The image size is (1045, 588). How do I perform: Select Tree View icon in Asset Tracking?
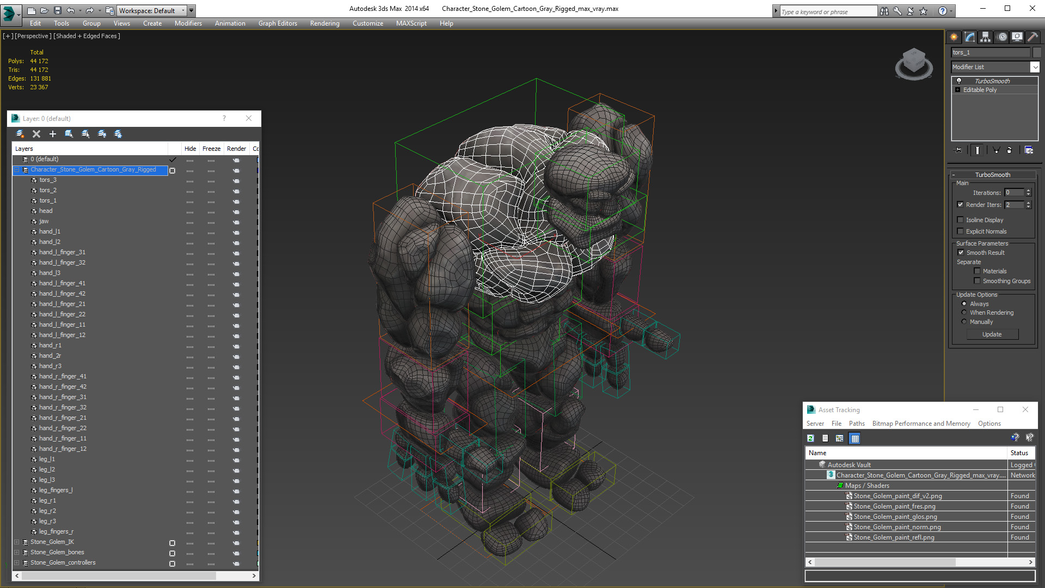840,438
